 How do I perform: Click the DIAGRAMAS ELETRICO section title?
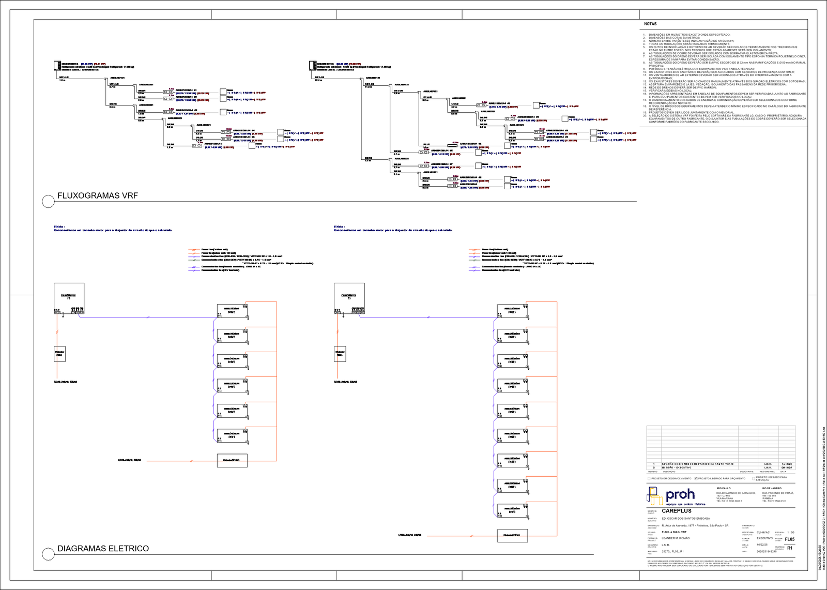103,549
